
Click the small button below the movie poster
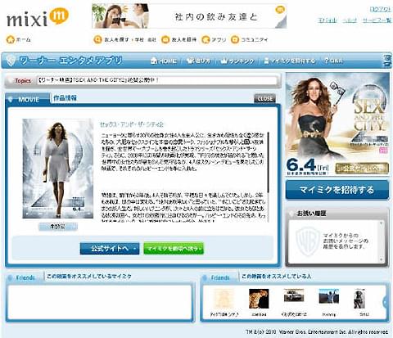tap(58, 227)
